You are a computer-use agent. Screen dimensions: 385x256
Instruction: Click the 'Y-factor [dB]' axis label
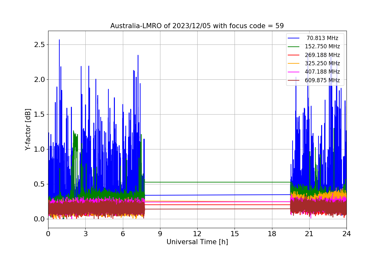pyautogui.click(x=28, y=130)
